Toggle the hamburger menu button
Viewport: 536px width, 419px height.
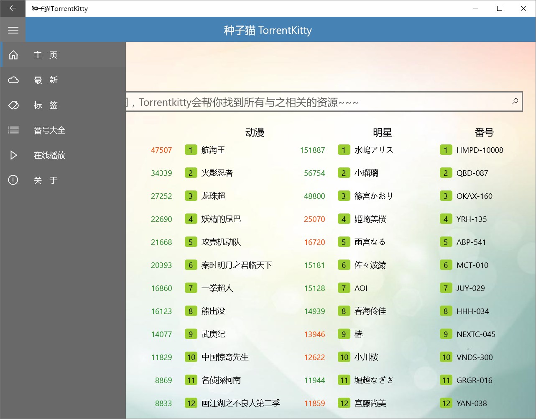(x=13, y=30)
